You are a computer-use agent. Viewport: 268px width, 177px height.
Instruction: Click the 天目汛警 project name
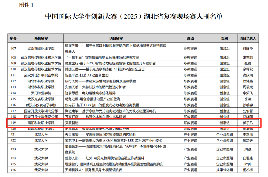(100, 135)
